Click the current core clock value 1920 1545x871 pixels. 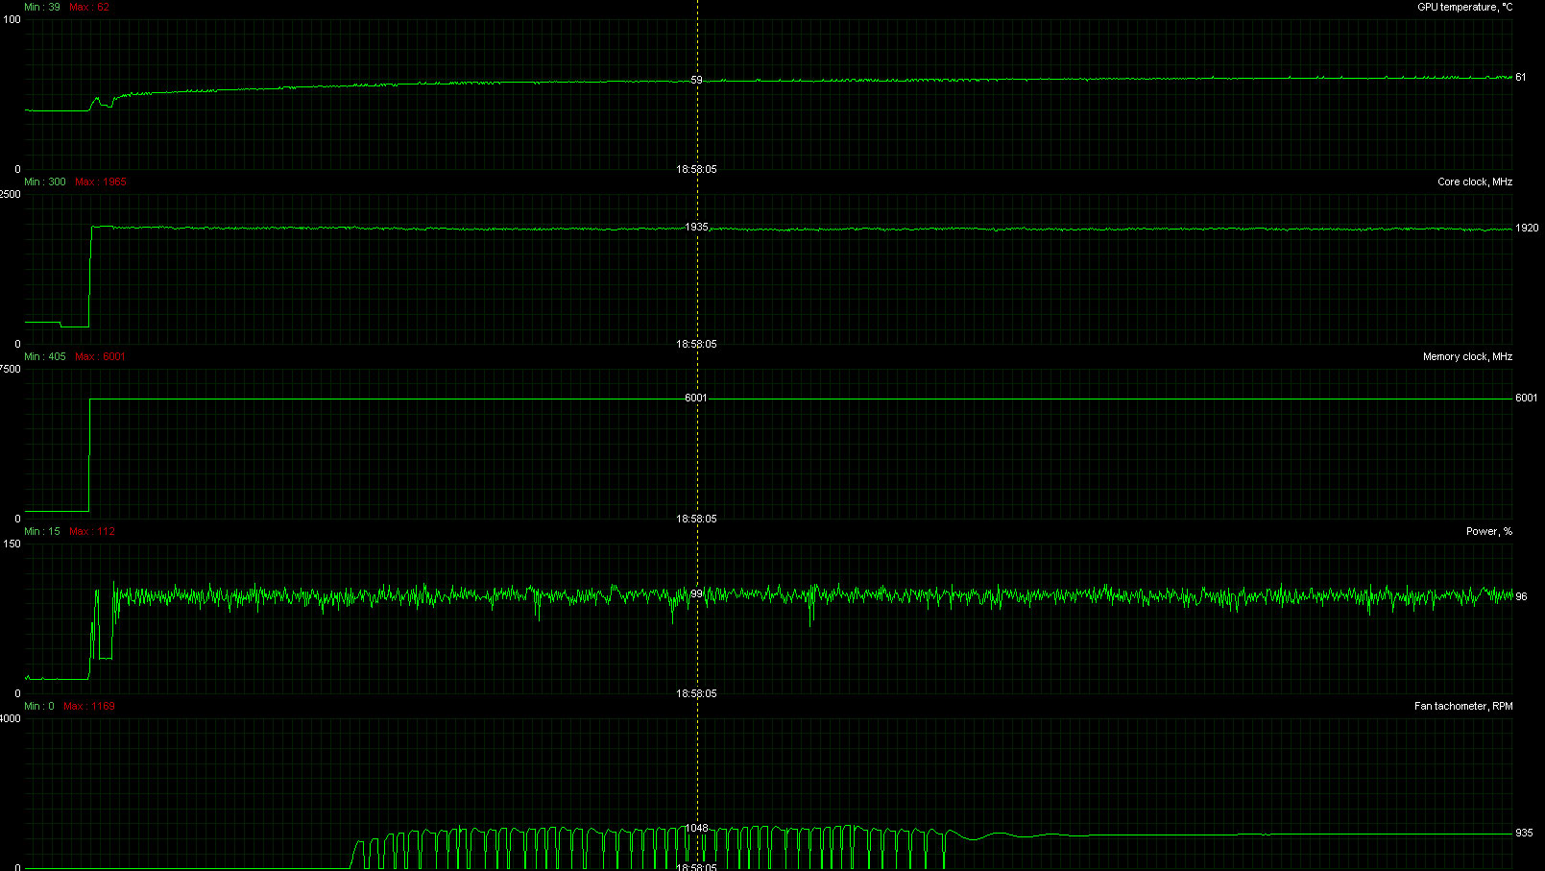point(1527,229)
